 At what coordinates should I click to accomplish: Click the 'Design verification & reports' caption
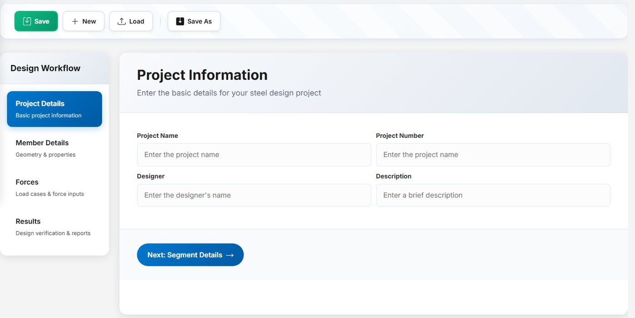tap(53, 233)
